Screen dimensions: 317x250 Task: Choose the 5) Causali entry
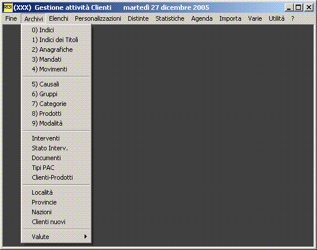[56, 84]
